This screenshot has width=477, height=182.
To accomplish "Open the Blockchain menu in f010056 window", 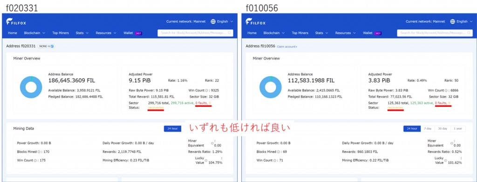I will point(274,33).
